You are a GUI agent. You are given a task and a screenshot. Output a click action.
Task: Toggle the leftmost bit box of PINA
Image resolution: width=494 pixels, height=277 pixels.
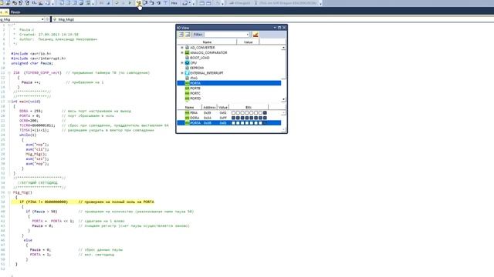pos(233,113)
